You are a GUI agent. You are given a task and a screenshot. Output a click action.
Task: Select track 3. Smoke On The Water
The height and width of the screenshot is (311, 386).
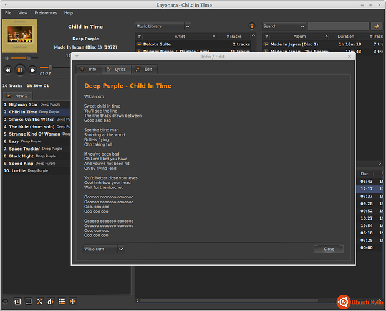[x=37, y=119]
